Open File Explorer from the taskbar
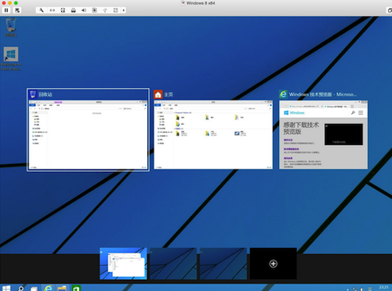The height and width of the screenshot is (291, 392). coord(62,288)
